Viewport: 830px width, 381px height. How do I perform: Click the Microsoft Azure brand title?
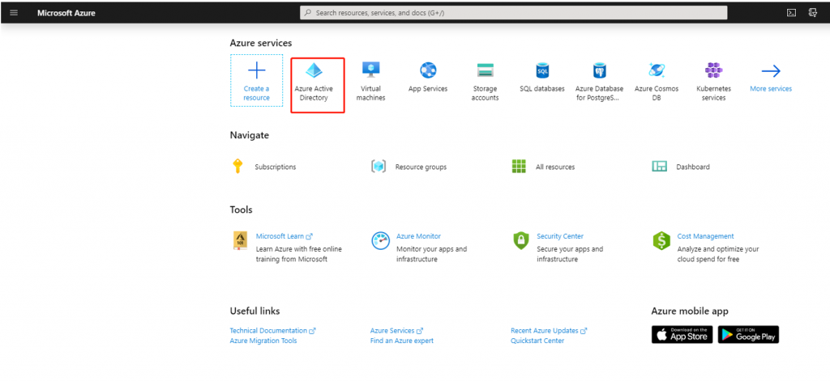(x=66, y=13)
